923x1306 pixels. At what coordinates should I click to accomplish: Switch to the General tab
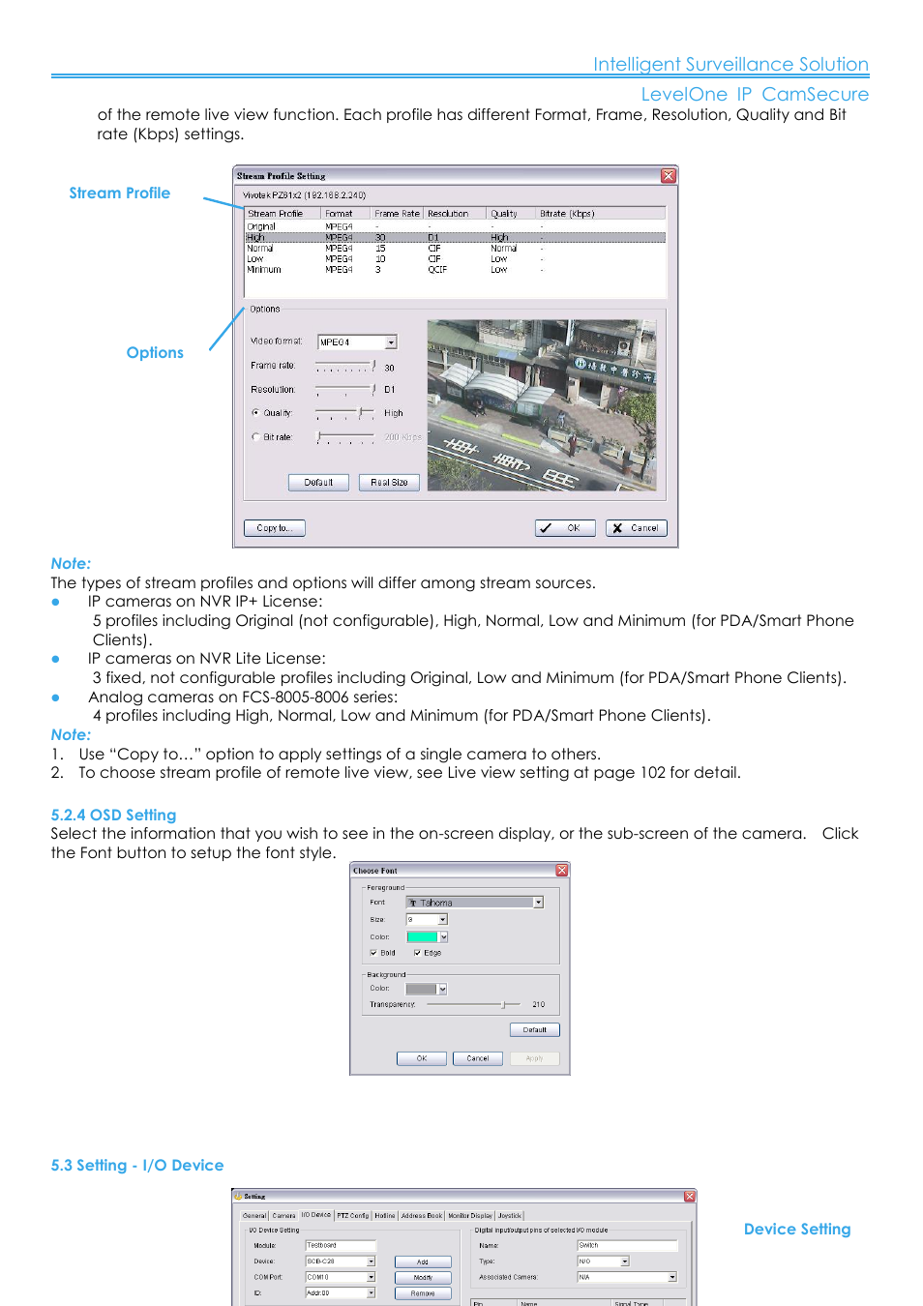[254, 1216]
